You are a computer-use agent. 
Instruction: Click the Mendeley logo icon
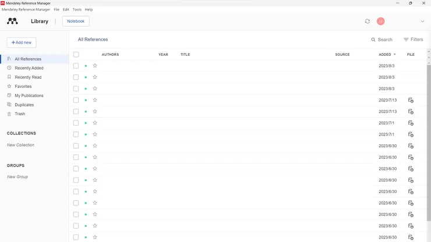coord(12,21)
